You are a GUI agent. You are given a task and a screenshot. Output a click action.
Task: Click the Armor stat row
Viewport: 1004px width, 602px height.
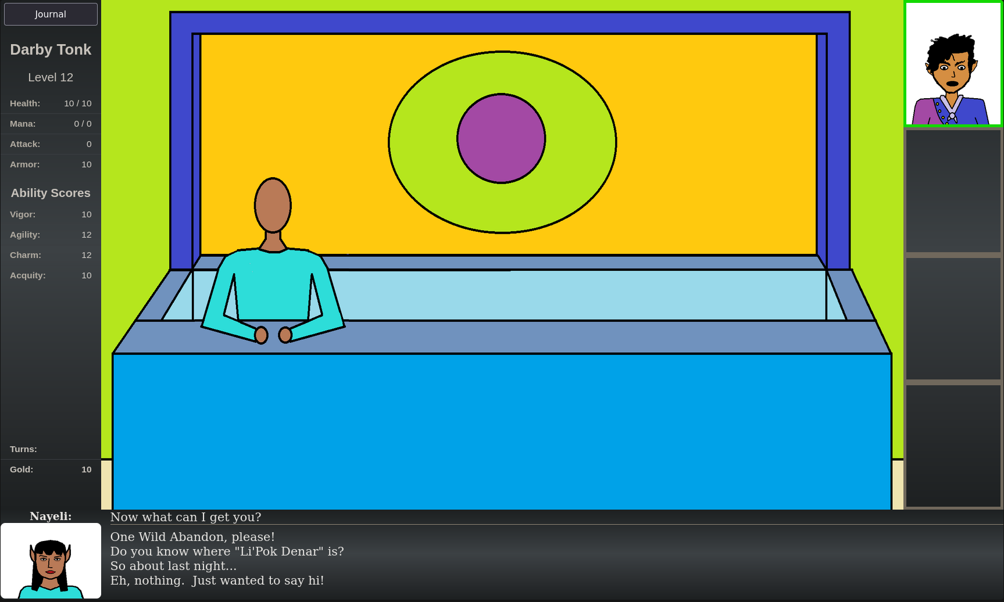51,164
